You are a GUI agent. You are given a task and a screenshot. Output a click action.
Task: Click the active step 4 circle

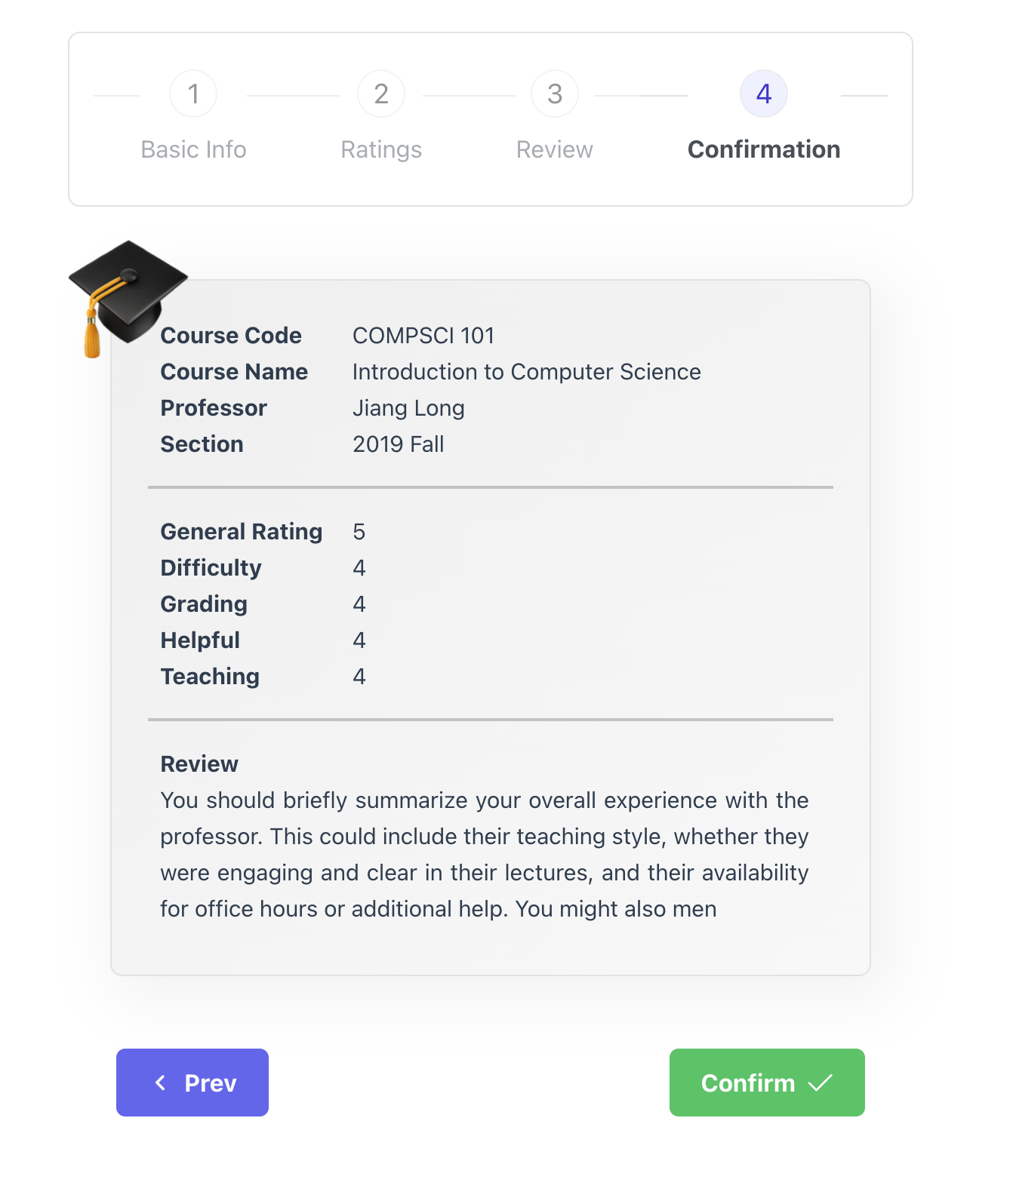[x=764, y=94]
